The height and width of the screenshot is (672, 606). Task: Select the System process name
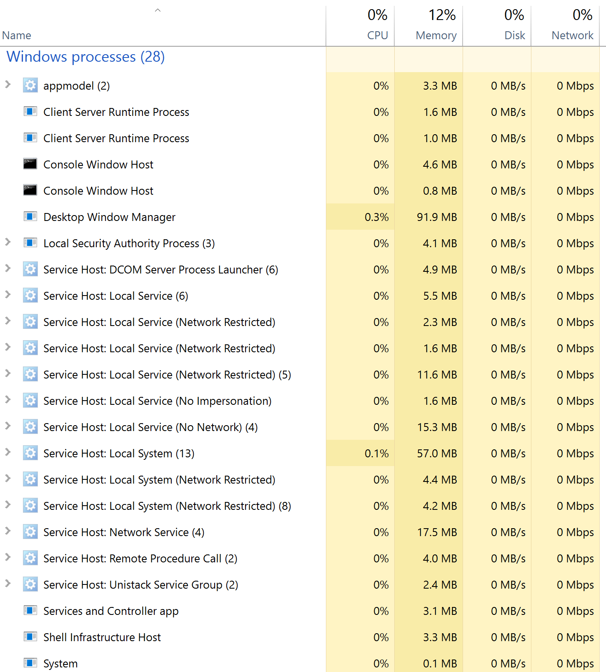(60, 664)
